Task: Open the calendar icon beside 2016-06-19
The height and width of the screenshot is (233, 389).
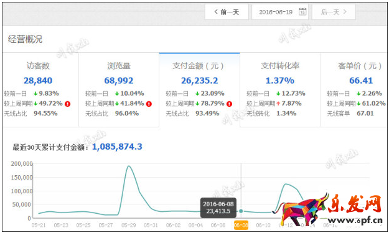Action: 302,12
